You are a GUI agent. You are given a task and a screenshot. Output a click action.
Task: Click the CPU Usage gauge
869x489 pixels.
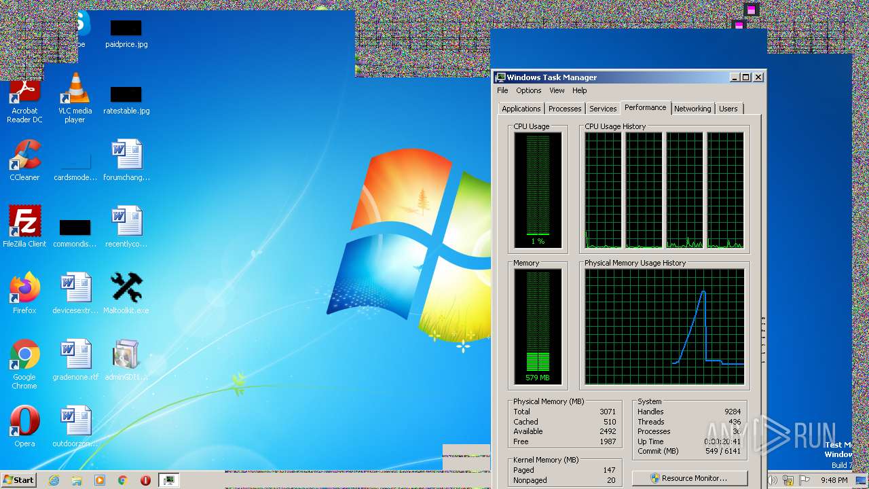pos(538,190)
